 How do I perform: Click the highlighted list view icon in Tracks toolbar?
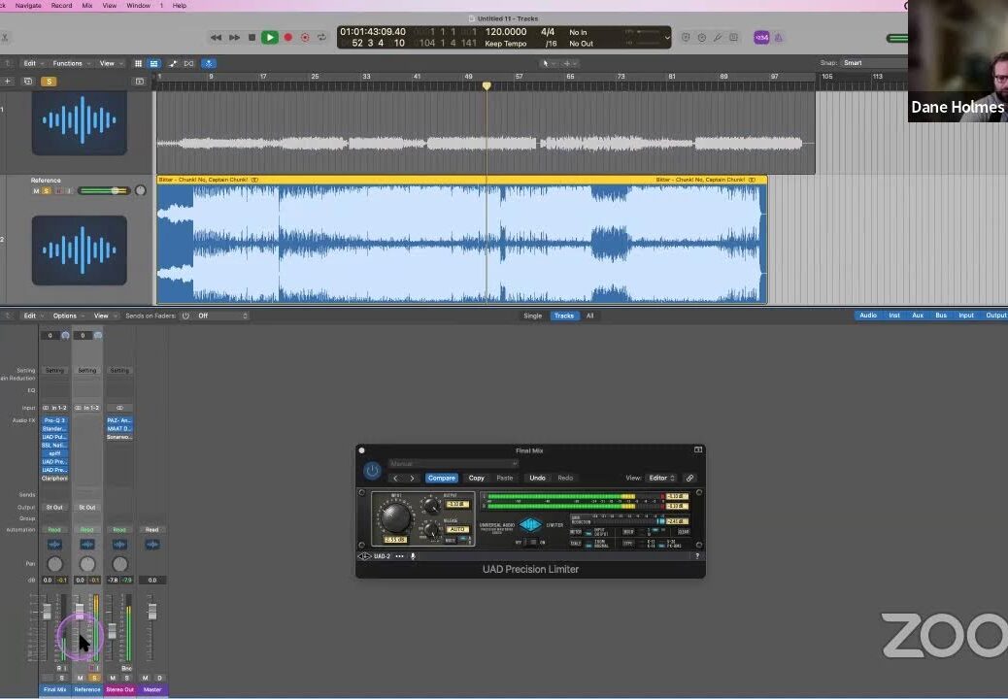(154, 64)
